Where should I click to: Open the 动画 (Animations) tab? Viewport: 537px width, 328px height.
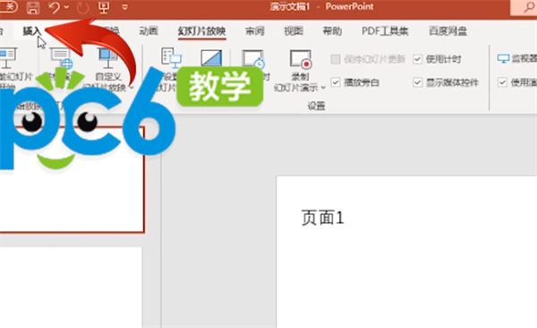(x=149, y=31)
